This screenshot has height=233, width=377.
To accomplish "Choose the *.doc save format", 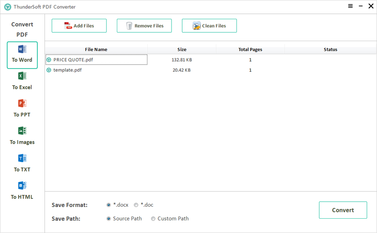I will point(136,205).
